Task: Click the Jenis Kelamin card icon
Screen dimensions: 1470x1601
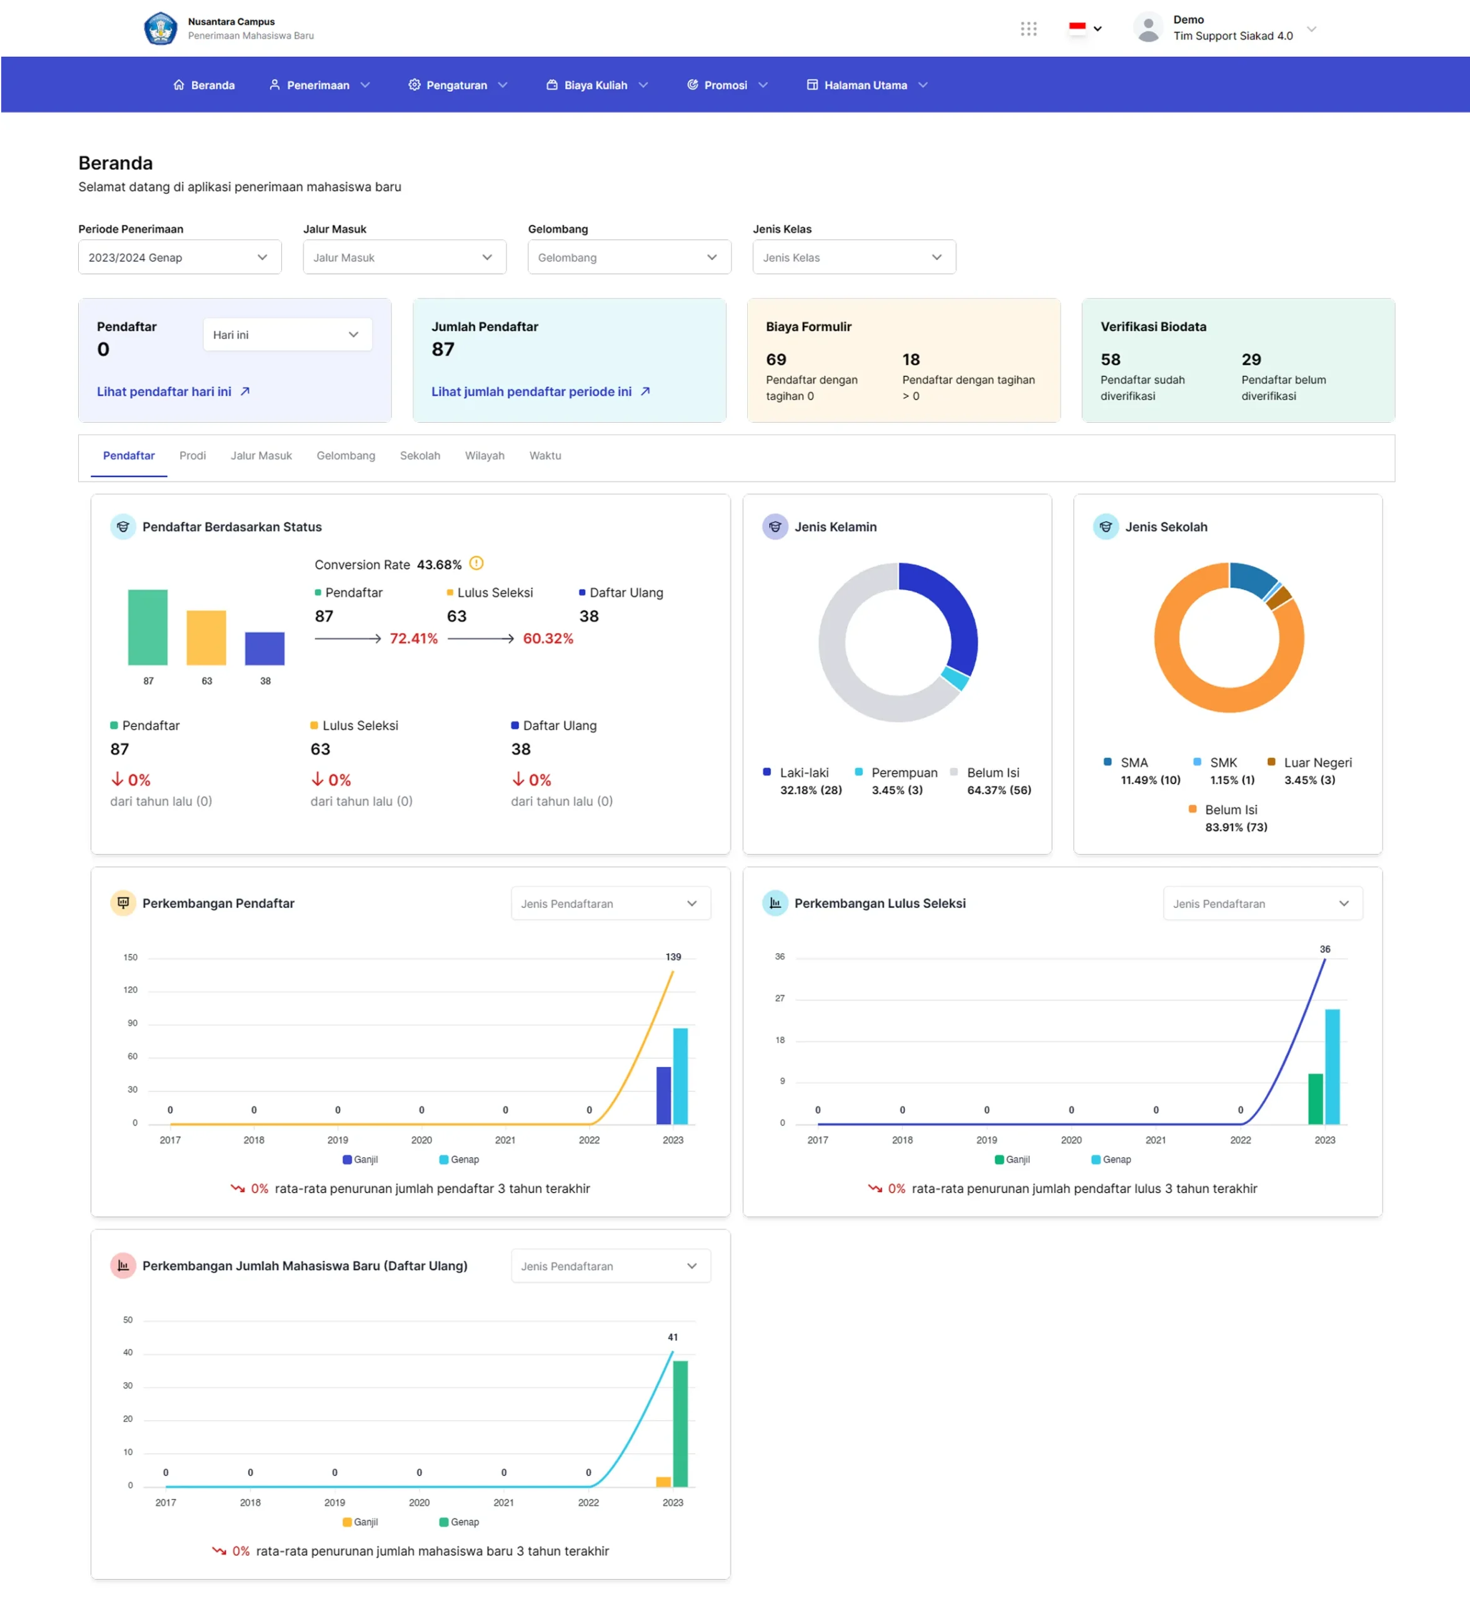Action: 775,527
